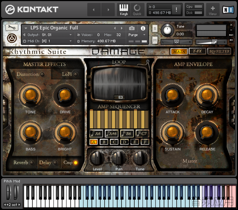238x210 pixels.
Task: Shift keyboard octave down arrow
Action: 5,205
